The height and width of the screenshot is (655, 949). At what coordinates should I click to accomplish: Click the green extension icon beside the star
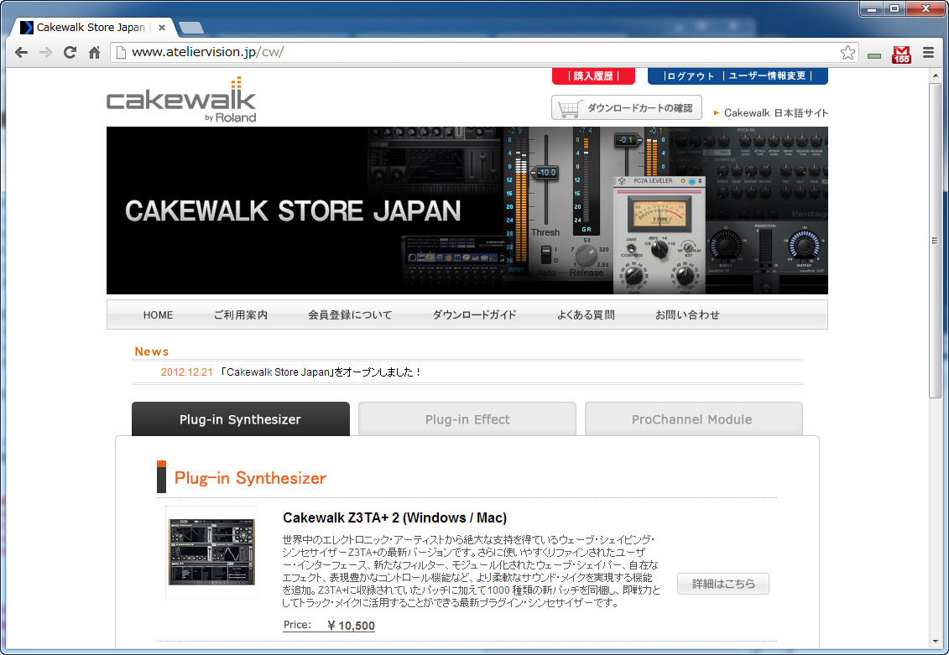pos(874,55)
